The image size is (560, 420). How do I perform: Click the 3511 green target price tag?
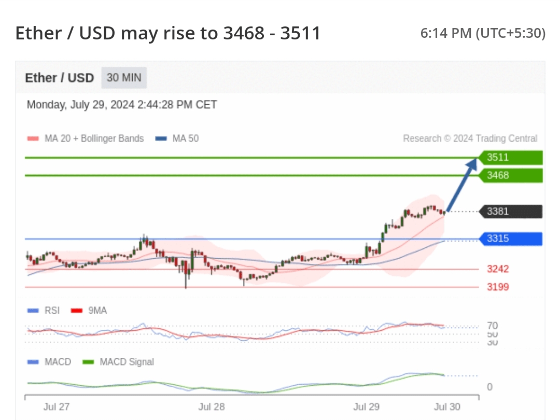511,157
